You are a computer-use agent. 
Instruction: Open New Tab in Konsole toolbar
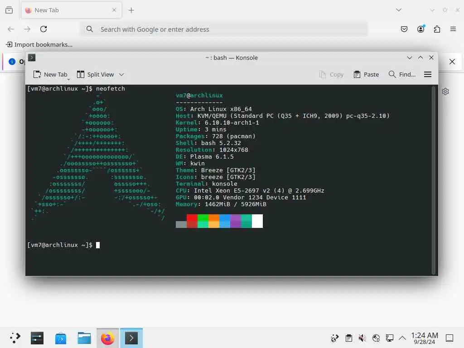50,75
